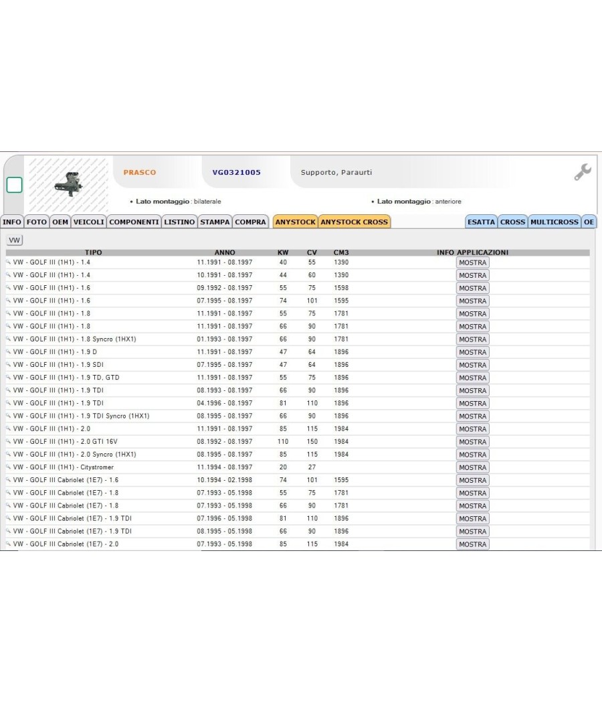Click magnifier icon beside Golf III 2.0 Syncro
Viewport: 602px width, 703px height.
tap(8, 454)
